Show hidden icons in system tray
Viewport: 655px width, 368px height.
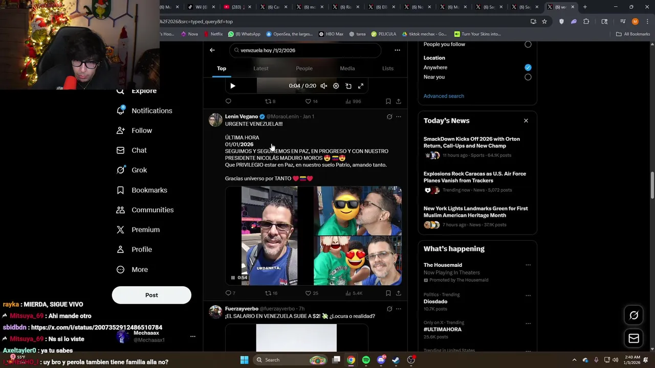tap(574, 360)
